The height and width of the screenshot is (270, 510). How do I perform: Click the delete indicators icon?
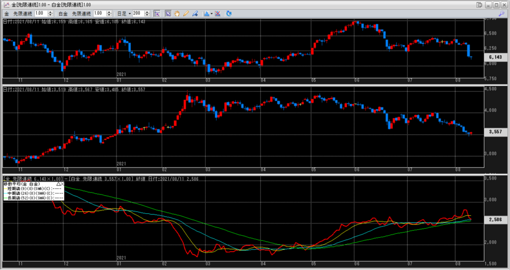pyautogui.click(x=218, y=13)
